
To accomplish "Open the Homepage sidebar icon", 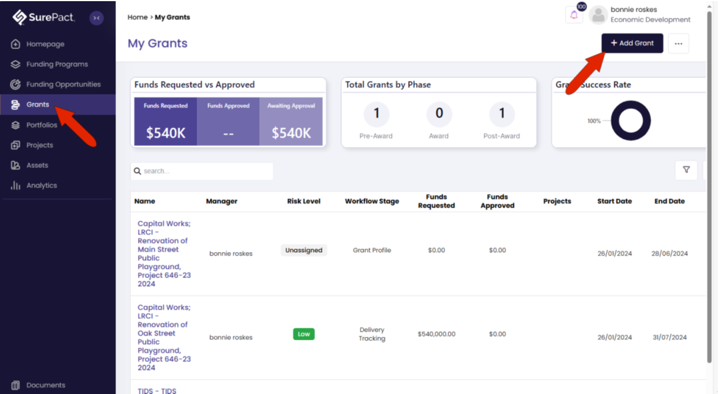I will click(x=16, y=44).
